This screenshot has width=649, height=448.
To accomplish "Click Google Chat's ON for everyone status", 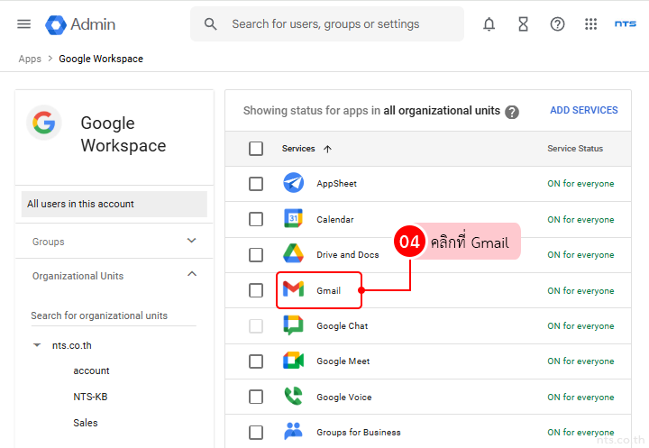I will tap(580, 325).
